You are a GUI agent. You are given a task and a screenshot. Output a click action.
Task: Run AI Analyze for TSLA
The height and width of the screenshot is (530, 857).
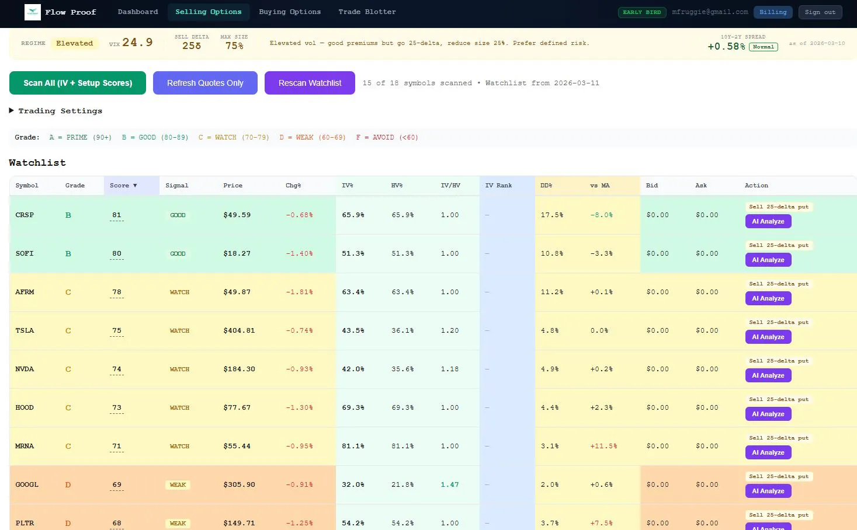[x=768, y=337]
